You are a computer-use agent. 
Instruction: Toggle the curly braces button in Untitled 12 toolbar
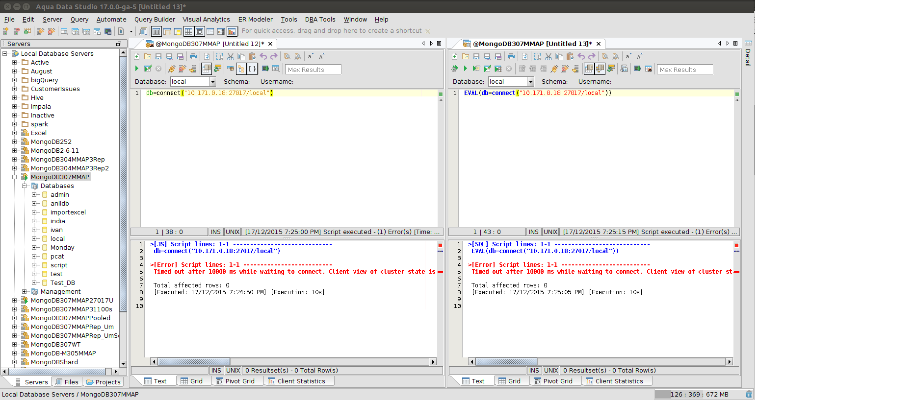pos(252,69)
